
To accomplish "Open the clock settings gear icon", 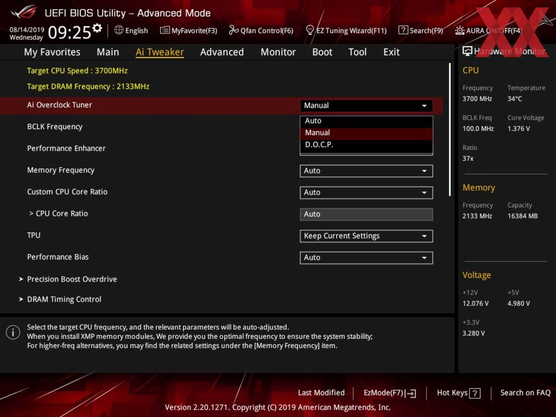I will [x=97, y=28].
